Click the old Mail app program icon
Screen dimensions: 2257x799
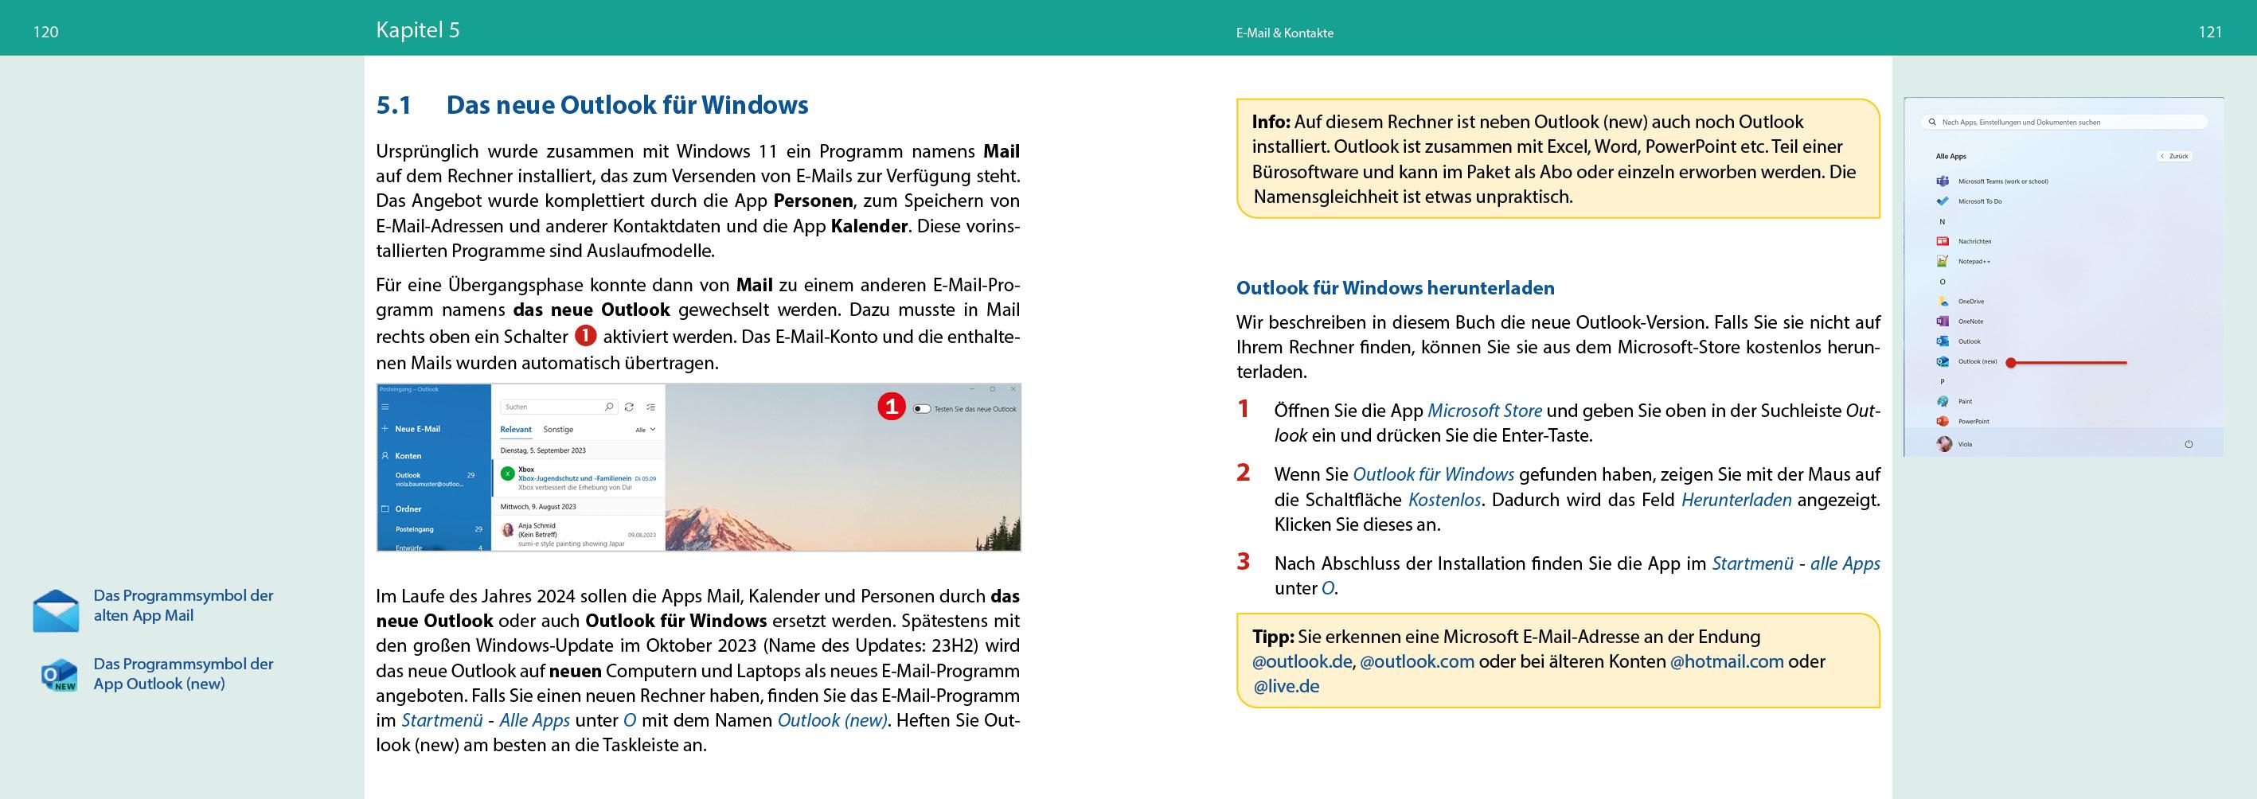[x=56, y=610]
